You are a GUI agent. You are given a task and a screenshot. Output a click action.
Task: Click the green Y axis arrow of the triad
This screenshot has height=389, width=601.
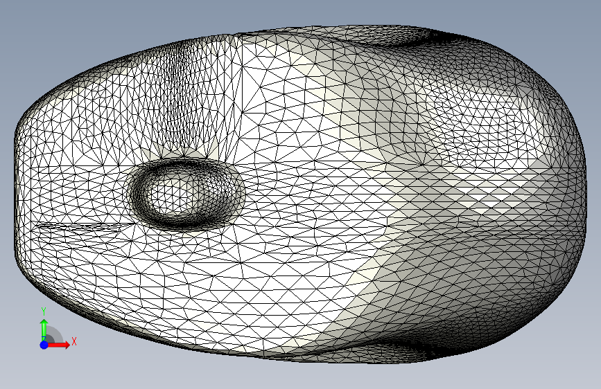pyautogui.click(x=44, y=330)
